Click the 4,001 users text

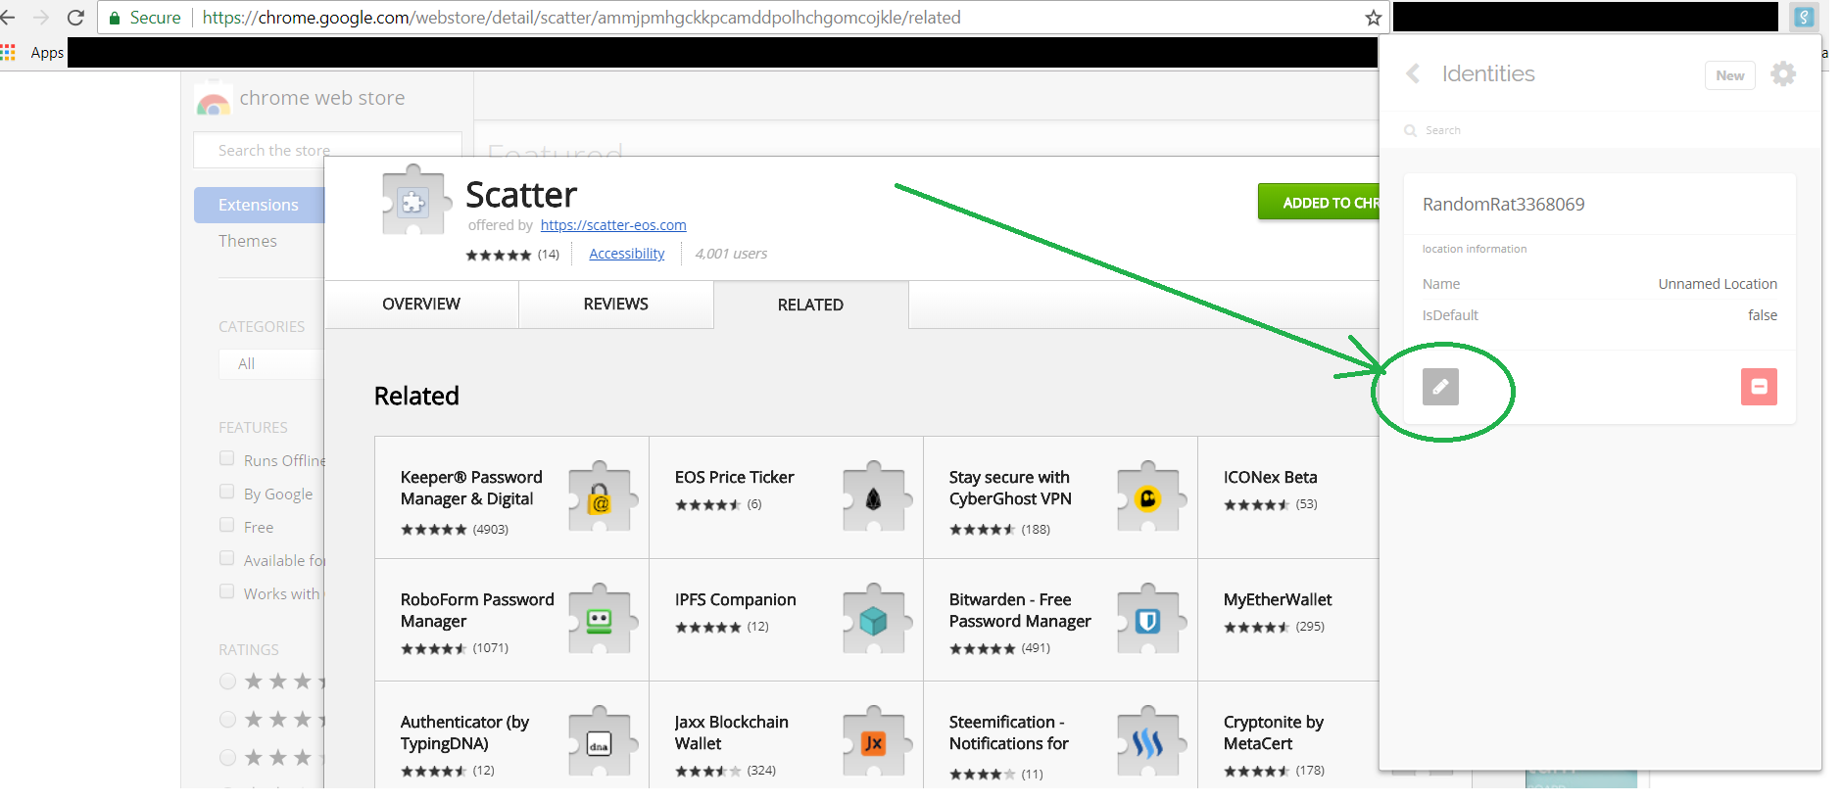(x=731, y=254)
